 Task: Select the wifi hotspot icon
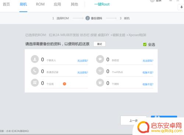(100, 71)
